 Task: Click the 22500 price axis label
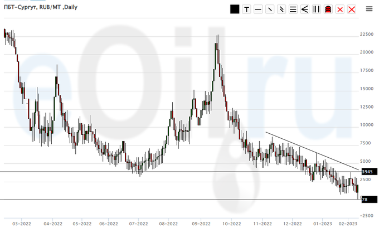point(367,34)
